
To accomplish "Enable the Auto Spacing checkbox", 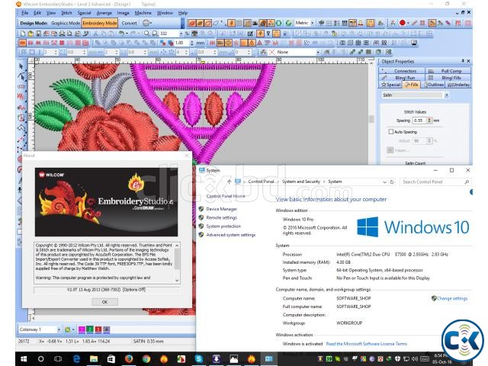I will [x=391, y=132].
